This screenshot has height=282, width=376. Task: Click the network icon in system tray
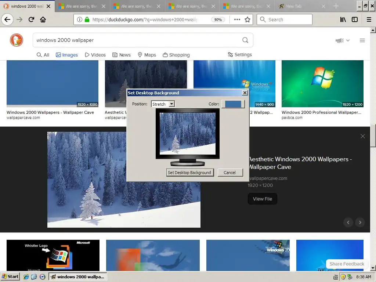350,277
